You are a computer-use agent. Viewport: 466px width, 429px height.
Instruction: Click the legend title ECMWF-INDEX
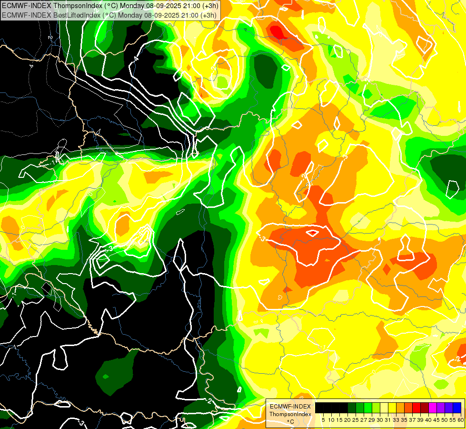point(290,407)
